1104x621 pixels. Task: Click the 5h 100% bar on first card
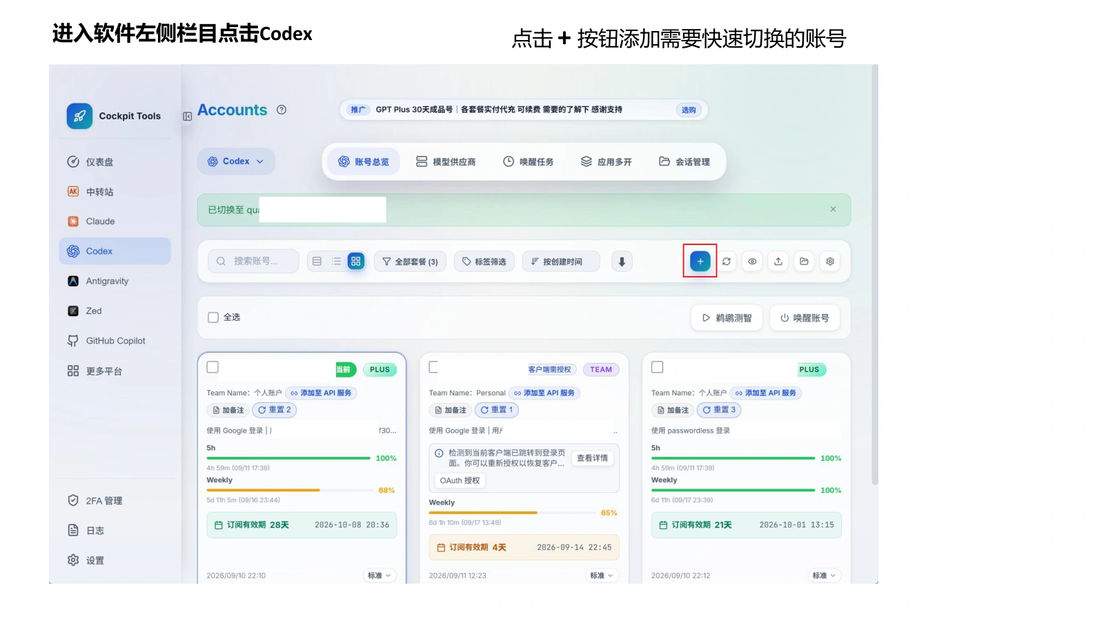coord(288,458)
